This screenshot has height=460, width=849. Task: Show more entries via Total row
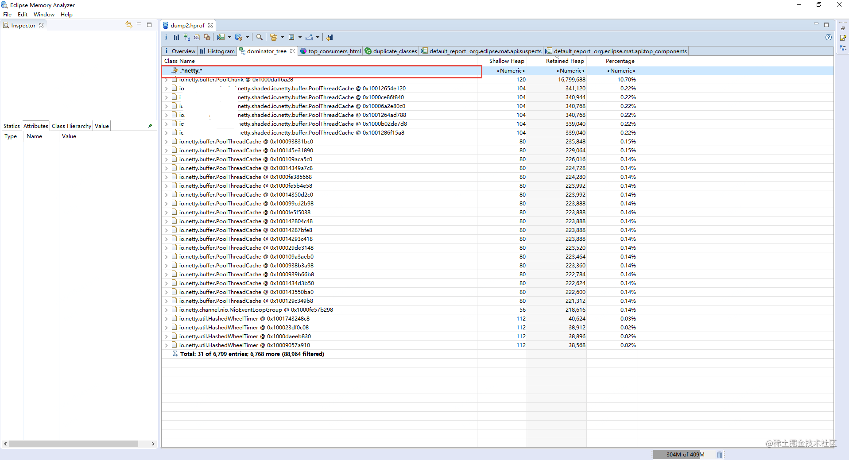252,354
